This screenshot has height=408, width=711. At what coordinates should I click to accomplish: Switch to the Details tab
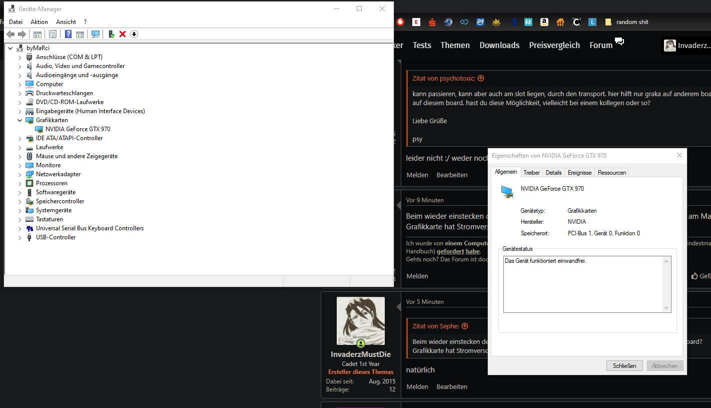click(x=553, y=172)
